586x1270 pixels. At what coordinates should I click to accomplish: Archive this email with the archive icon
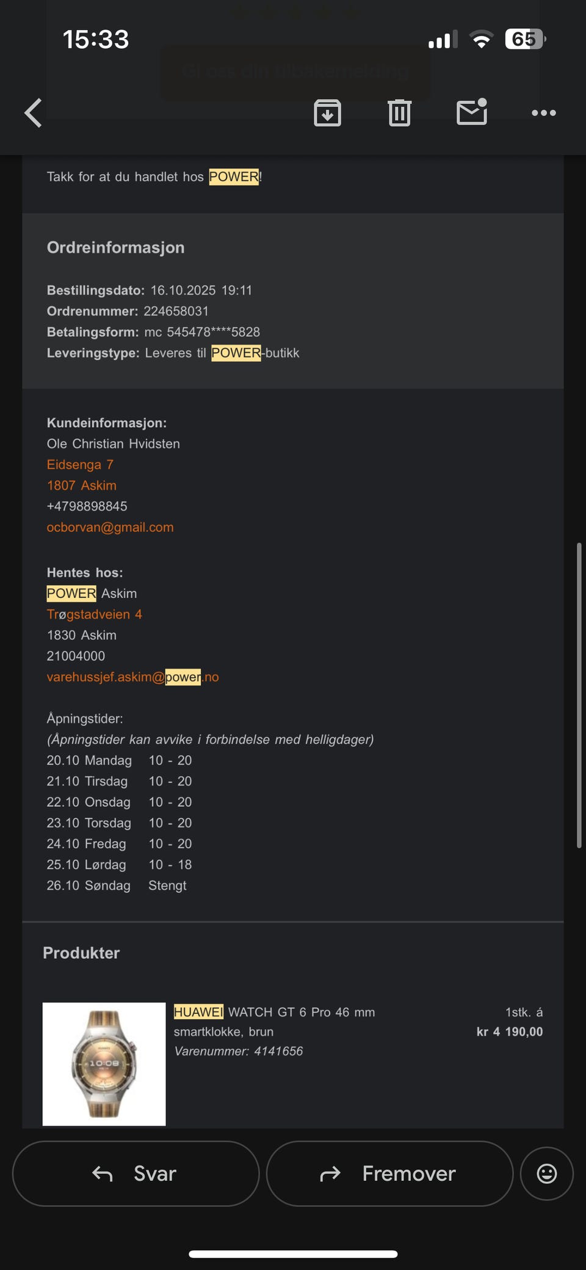point(327,113)
